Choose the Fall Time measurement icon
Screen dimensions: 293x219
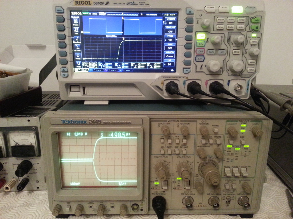(x=77, y=48)
